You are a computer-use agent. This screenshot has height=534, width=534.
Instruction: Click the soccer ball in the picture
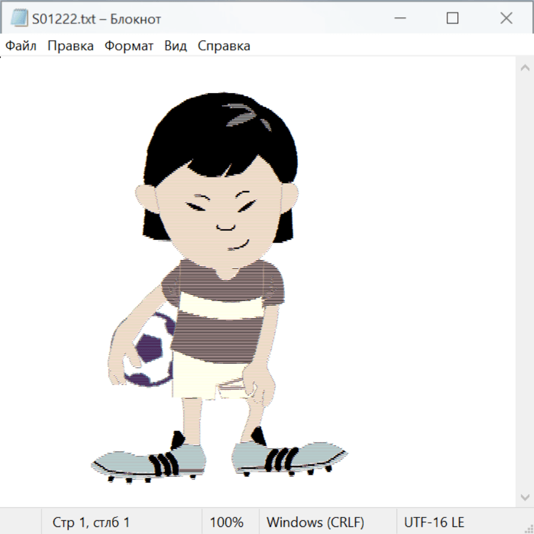pyautogui.click(x=148, y=350)
